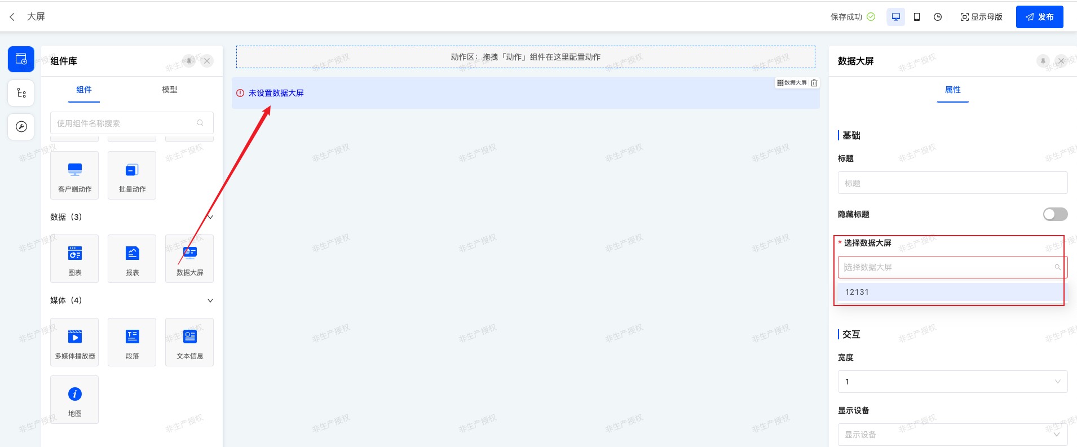
Task: Click the 大屏 page title
Action: tap(36, 17)
